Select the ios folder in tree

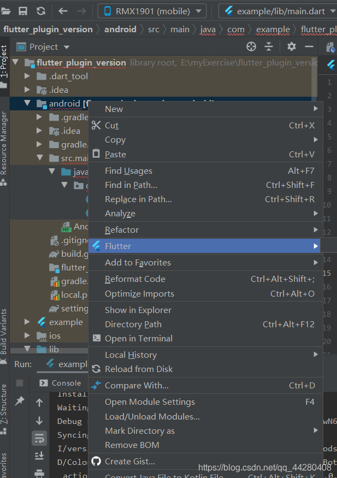[55, 335]
